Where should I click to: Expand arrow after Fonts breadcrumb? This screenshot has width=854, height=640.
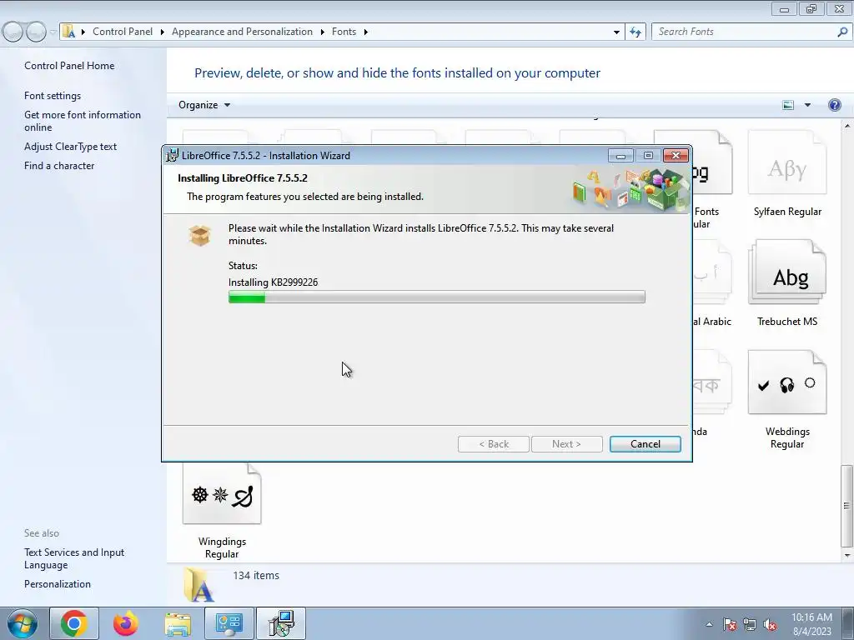tap(366, 32)
